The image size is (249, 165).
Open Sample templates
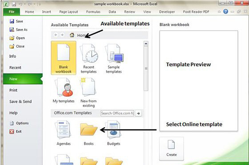[x=114, y=58]
